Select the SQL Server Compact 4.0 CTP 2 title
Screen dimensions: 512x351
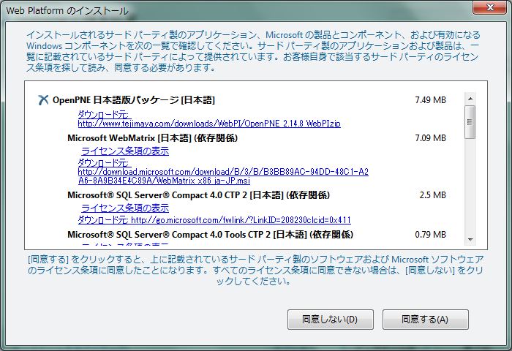(198, 195)
